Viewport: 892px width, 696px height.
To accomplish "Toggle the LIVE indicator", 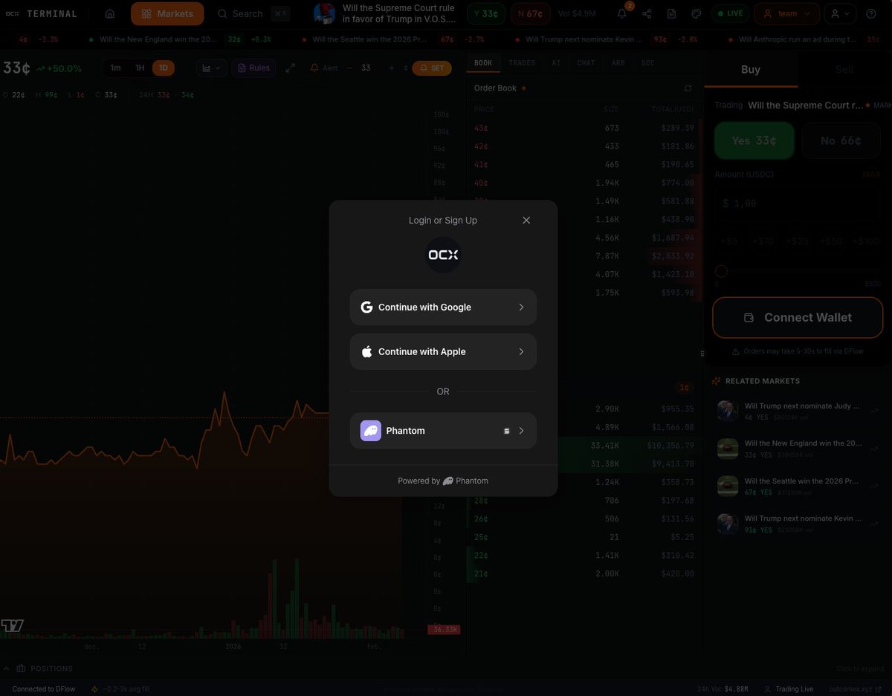I will tap(730, 13).
